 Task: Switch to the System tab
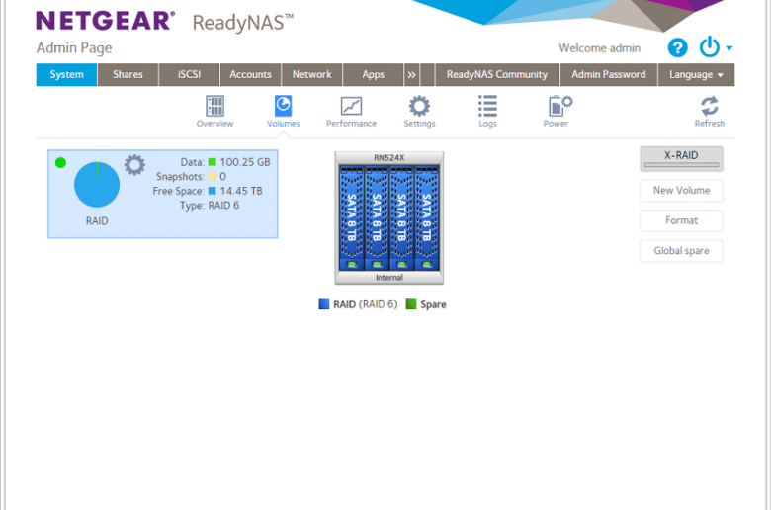66,75
